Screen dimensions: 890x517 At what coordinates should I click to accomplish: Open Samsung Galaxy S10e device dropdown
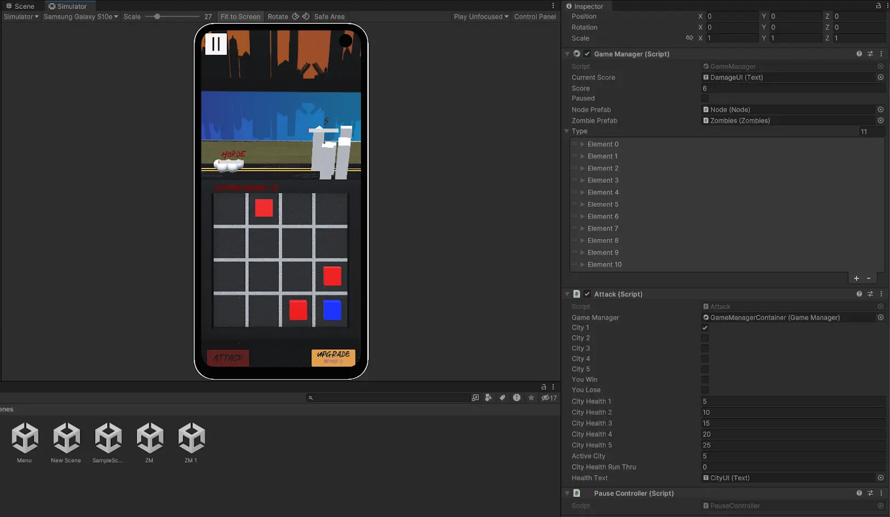(x=81, y=17)
